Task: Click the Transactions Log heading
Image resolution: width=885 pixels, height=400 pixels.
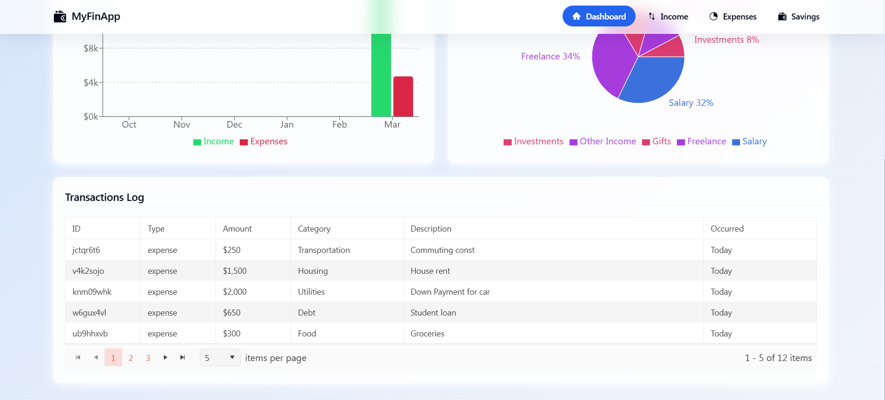Action: [x=105, y=197]
